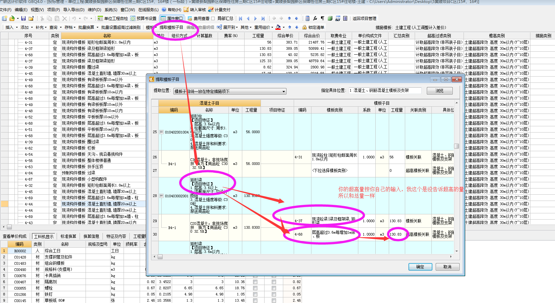Click the fx formula icon
This screenshot has width=555, height=303.
pos(315,18)
